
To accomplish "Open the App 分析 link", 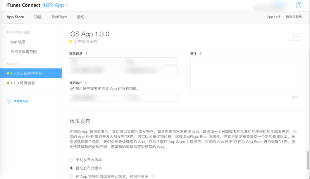I will pyautogui.click(x=274, y=17).
